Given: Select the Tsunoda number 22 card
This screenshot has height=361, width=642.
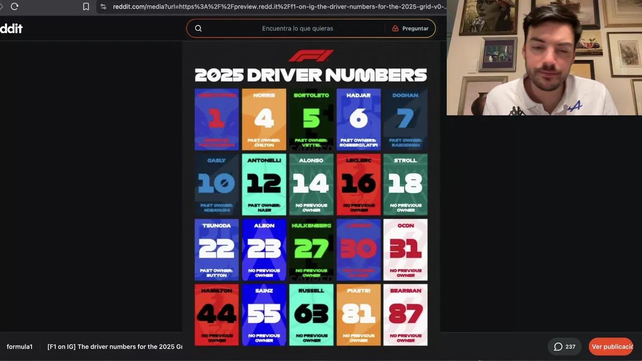Looking at the screenshot, I should 217,250.
